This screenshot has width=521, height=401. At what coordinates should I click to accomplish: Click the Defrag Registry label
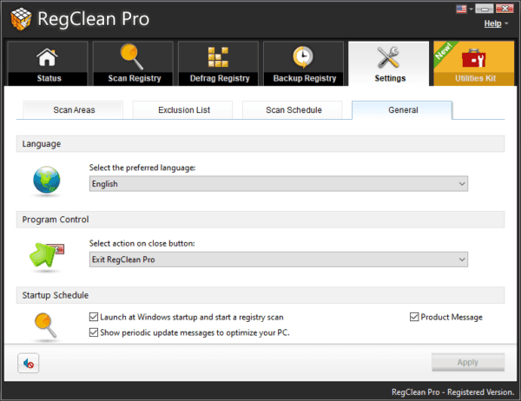[x=220, y=78]
